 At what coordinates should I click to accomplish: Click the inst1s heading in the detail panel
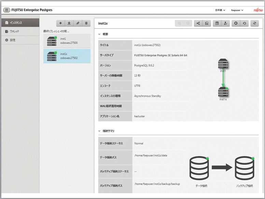103,23
